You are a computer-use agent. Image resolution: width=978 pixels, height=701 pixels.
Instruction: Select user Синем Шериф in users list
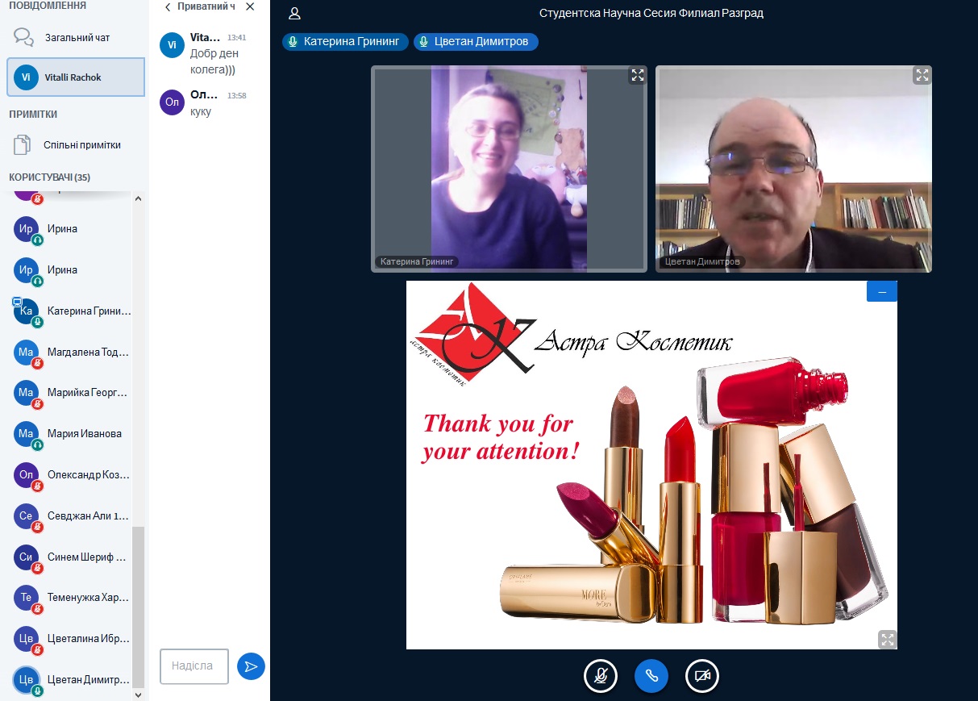pyautogui.click(x=72, y=557)
